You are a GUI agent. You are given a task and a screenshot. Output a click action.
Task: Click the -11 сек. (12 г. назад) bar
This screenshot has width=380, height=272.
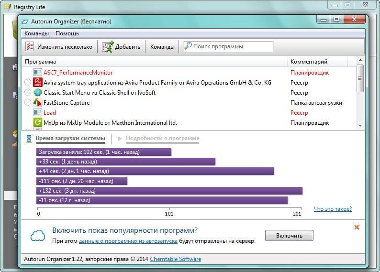point(162,200)
